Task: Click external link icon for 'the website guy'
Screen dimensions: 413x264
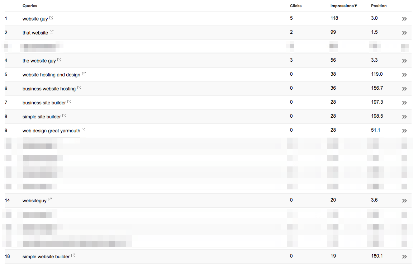Action: 59,60
